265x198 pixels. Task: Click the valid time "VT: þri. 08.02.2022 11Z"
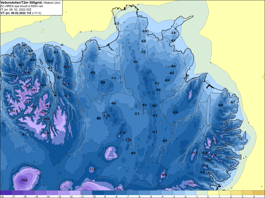pyautogui.click(x=16, y=13)
